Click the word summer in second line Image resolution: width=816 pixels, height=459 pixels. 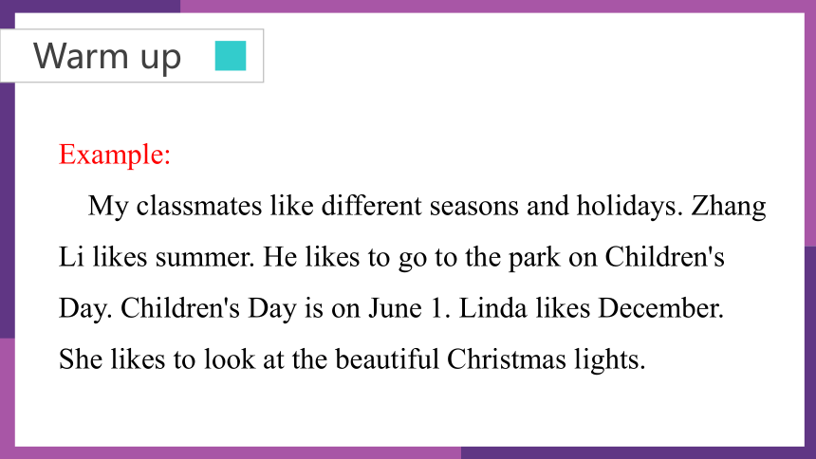click(205, 257)
